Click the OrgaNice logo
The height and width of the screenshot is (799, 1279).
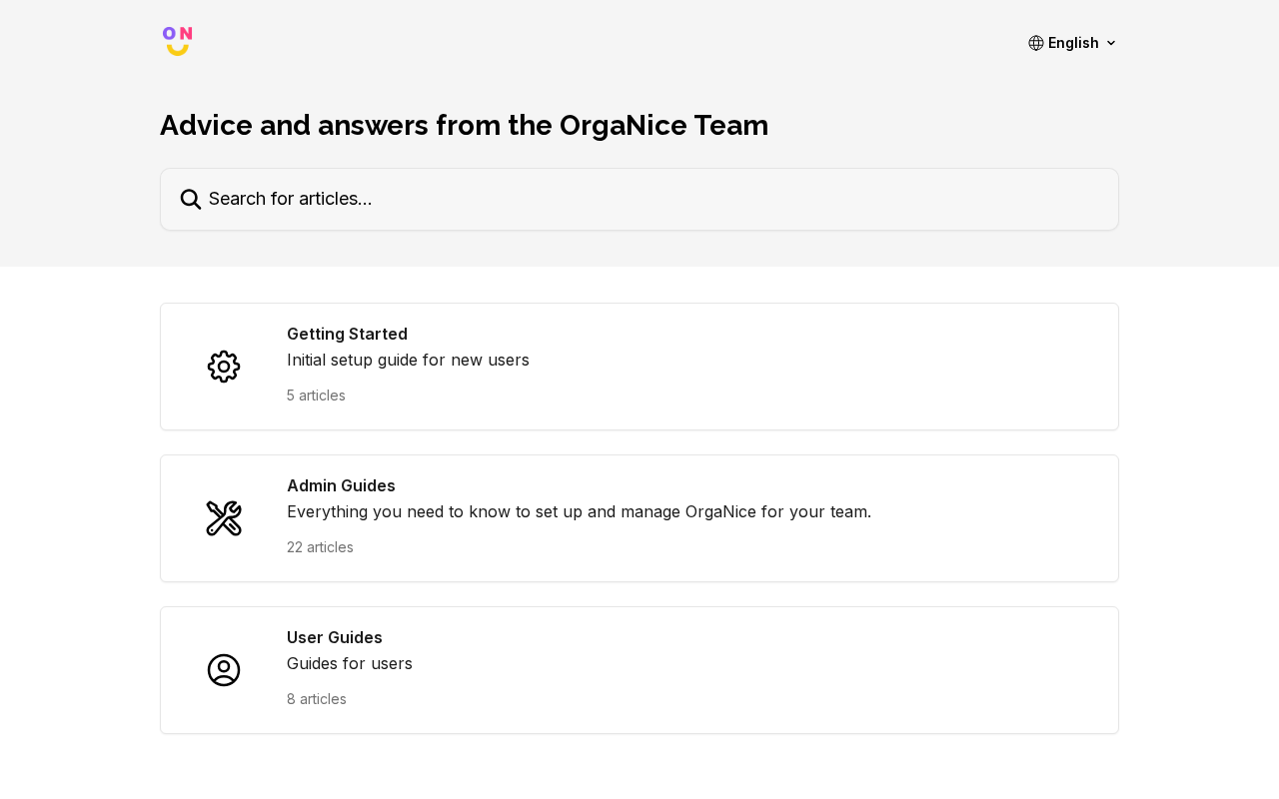coord(178,42)
